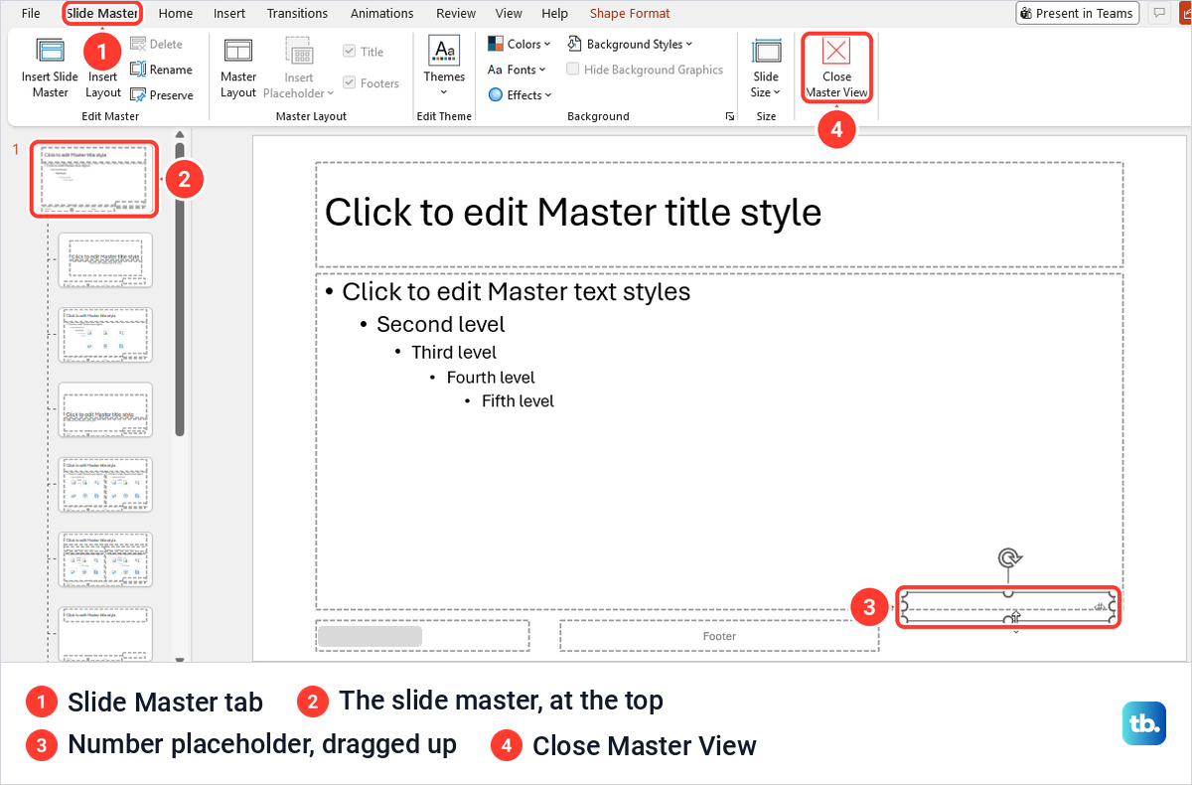Open the Format Background dialog launcher
The height and width of the screenshot is (785, 1192).
coord(730,116)
